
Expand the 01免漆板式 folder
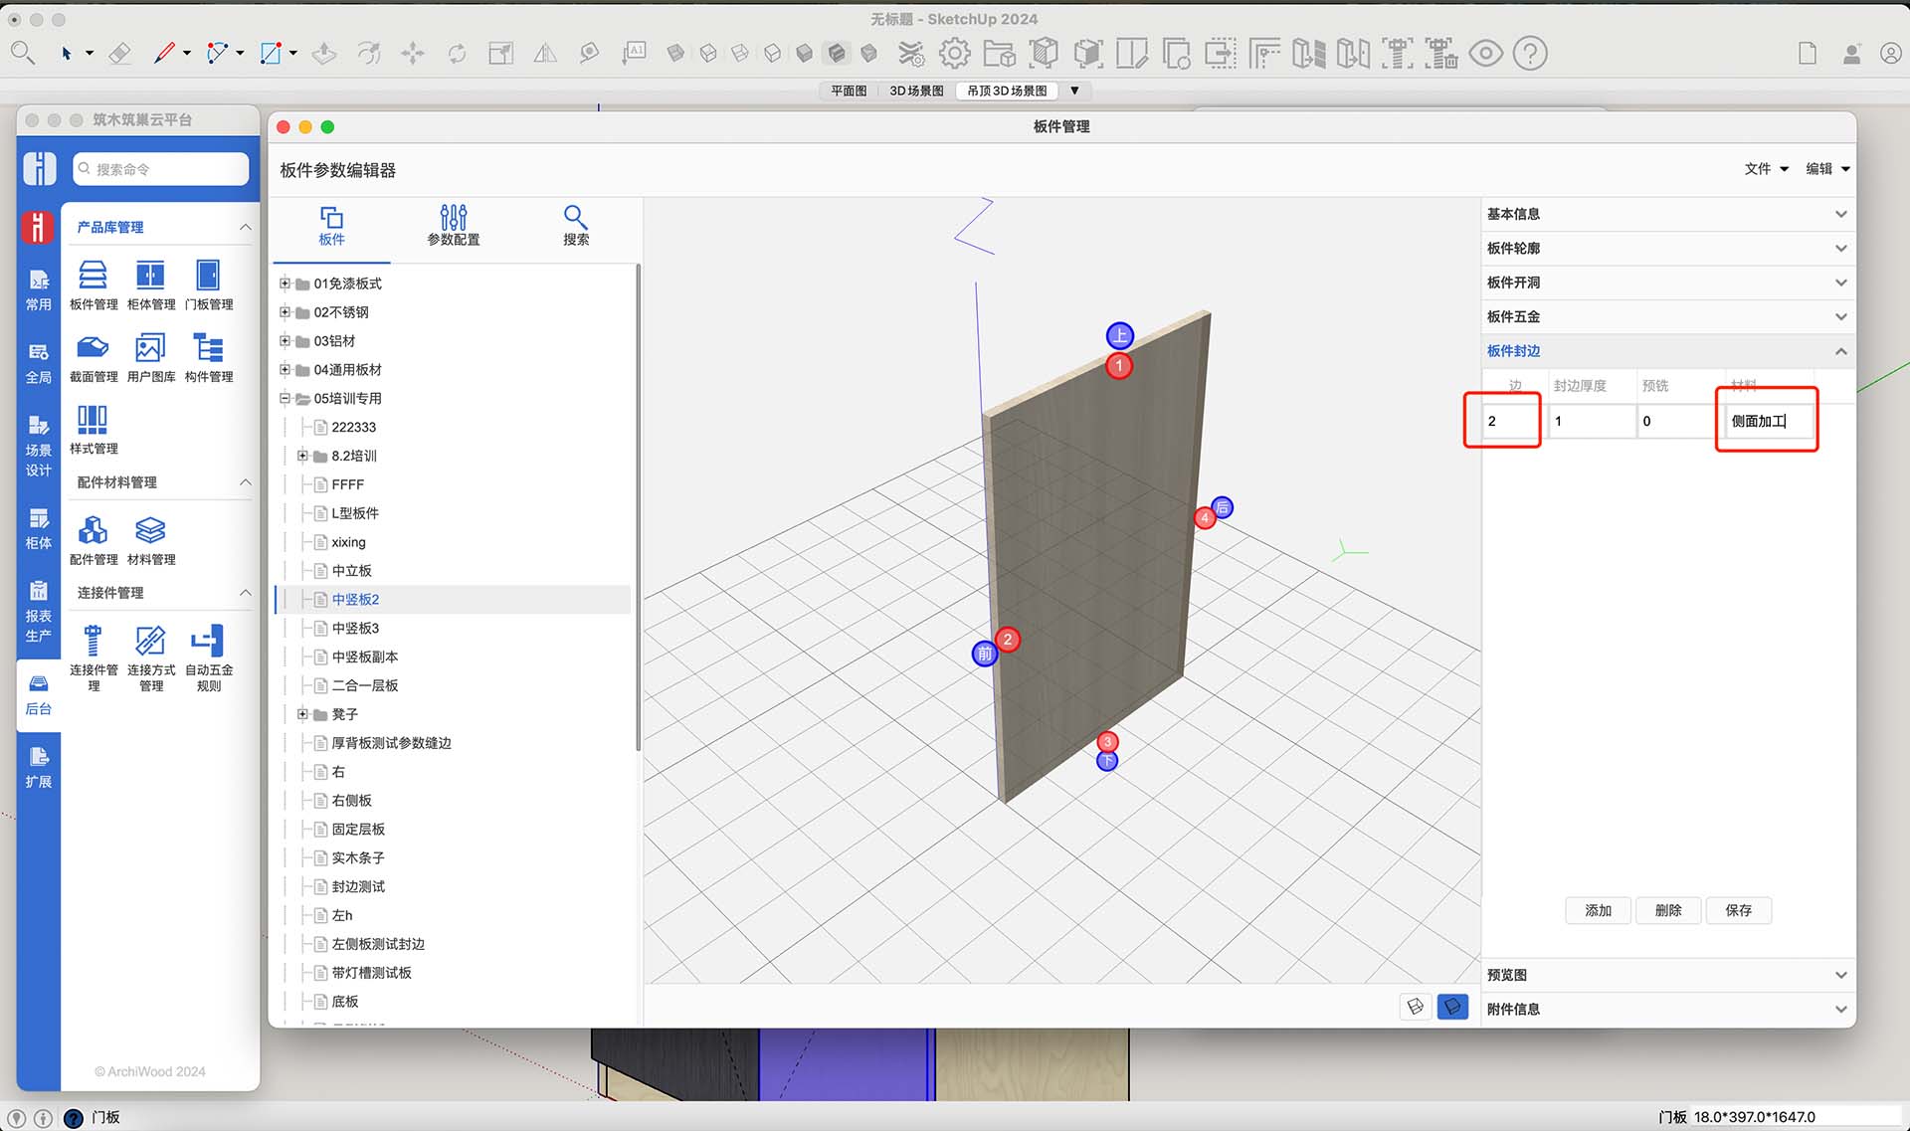(x=286, y=283)
